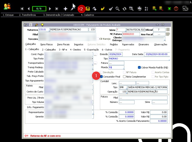
Task: Open the Cond. Pagto lookup ellipsis button
Action: [x=95, y=54]
